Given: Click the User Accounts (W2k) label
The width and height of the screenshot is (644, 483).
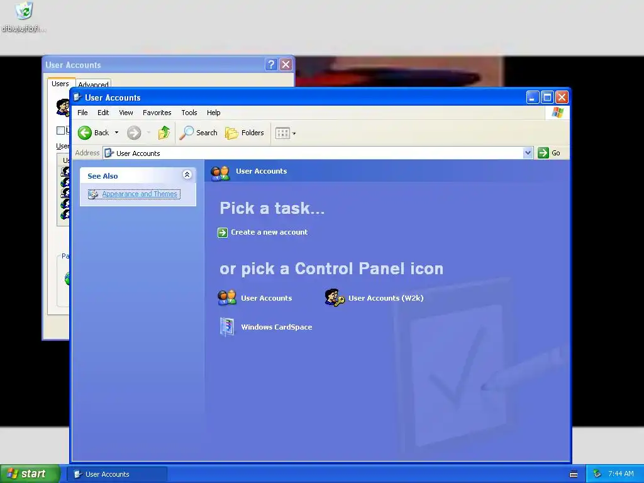Looking at the screenshot, I should pos(386,298).
